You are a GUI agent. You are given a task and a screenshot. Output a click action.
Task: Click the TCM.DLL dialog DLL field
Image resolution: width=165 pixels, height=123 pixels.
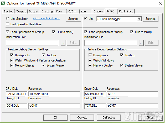[95, 106]
